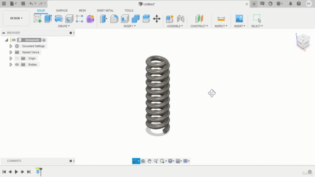Screen dimensions: 315x177
Task: Select the Fillet tool
Action: click(114, 19)
